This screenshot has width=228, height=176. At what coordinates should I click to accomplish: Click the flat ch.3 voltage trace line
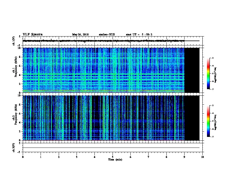[x=111, y=148]
